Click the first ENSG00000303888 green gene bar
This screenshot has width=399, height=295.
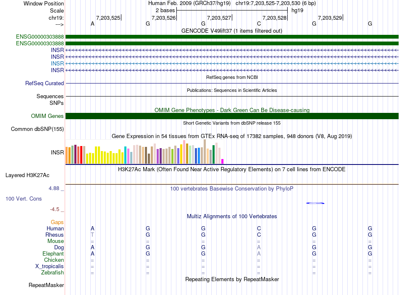coord(232,37)
